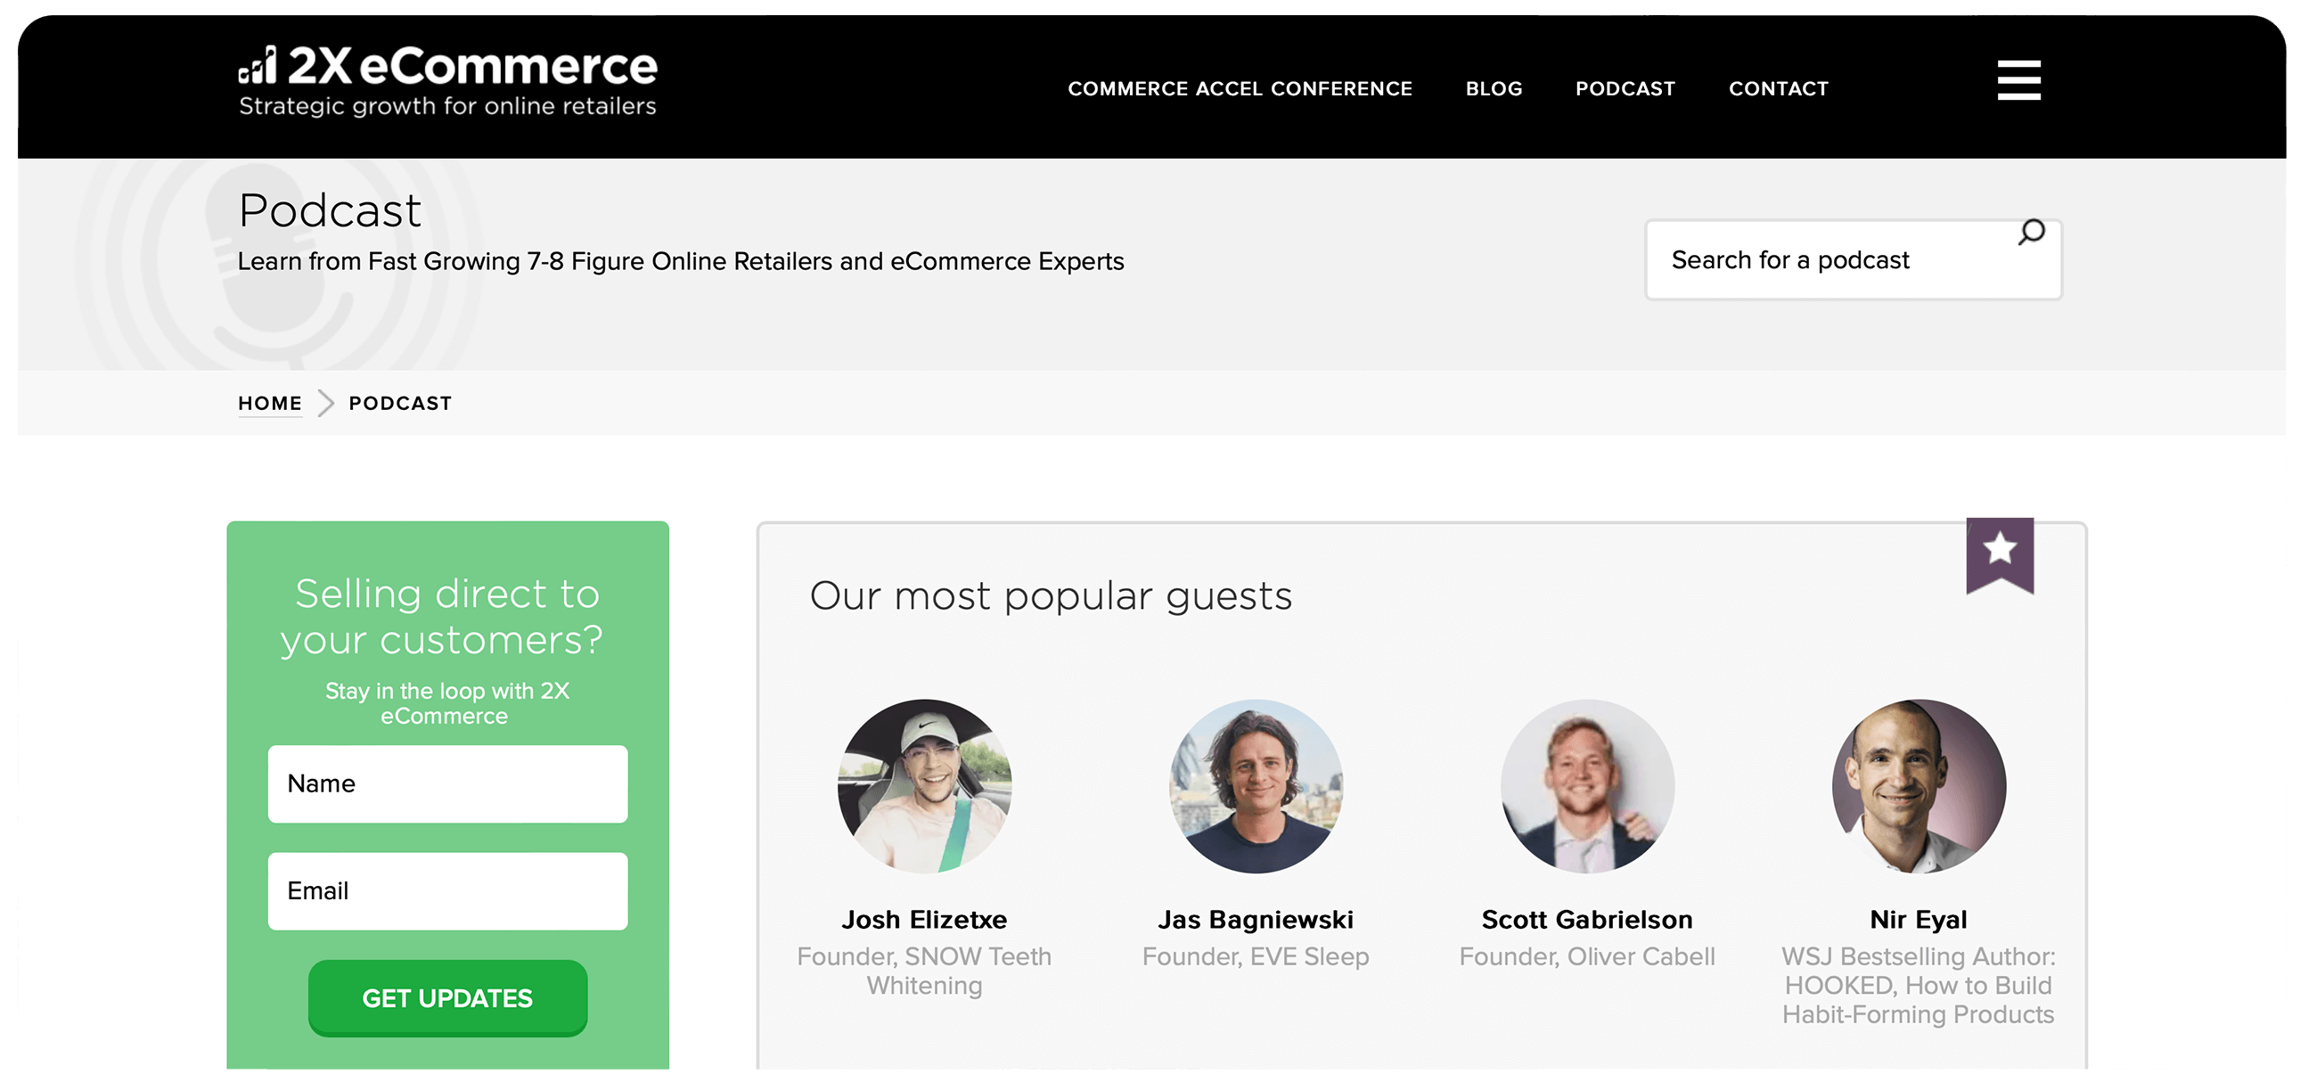
Task: Click 'Our most popular guests' heading
Action: click(x=1051, y=596)
